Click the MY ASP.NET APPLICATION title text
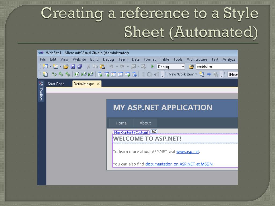 click(163, 108)
